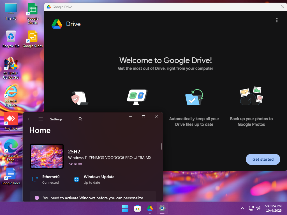Open search in Settings window
This screenshot has height=215, width=287.
(80, 119)
